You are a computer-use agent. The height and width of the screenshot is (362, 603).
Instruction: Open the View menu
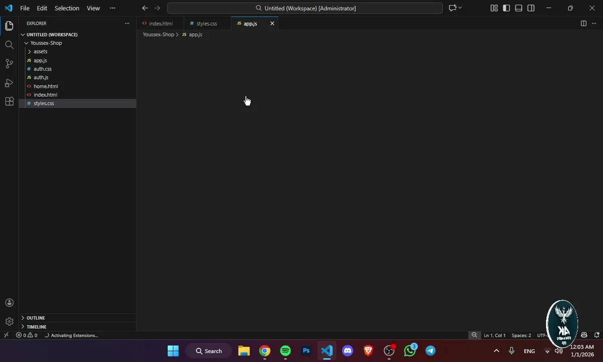(93, 8)
